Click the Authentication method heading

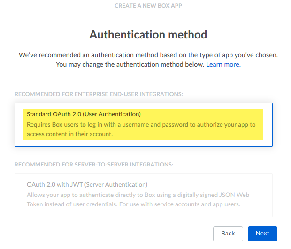point(148,35)
